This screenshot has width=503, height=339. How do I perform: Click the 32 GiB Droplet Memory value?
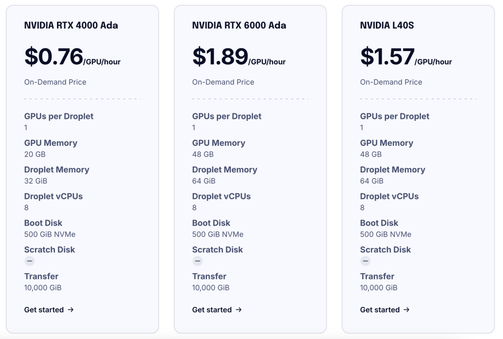[x=35, y=181]
